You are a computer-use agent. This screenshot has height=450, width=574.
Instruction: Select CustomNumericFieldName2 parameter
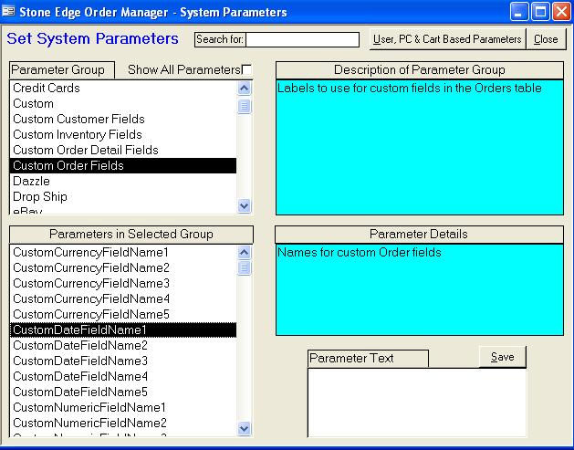point(123,423)
